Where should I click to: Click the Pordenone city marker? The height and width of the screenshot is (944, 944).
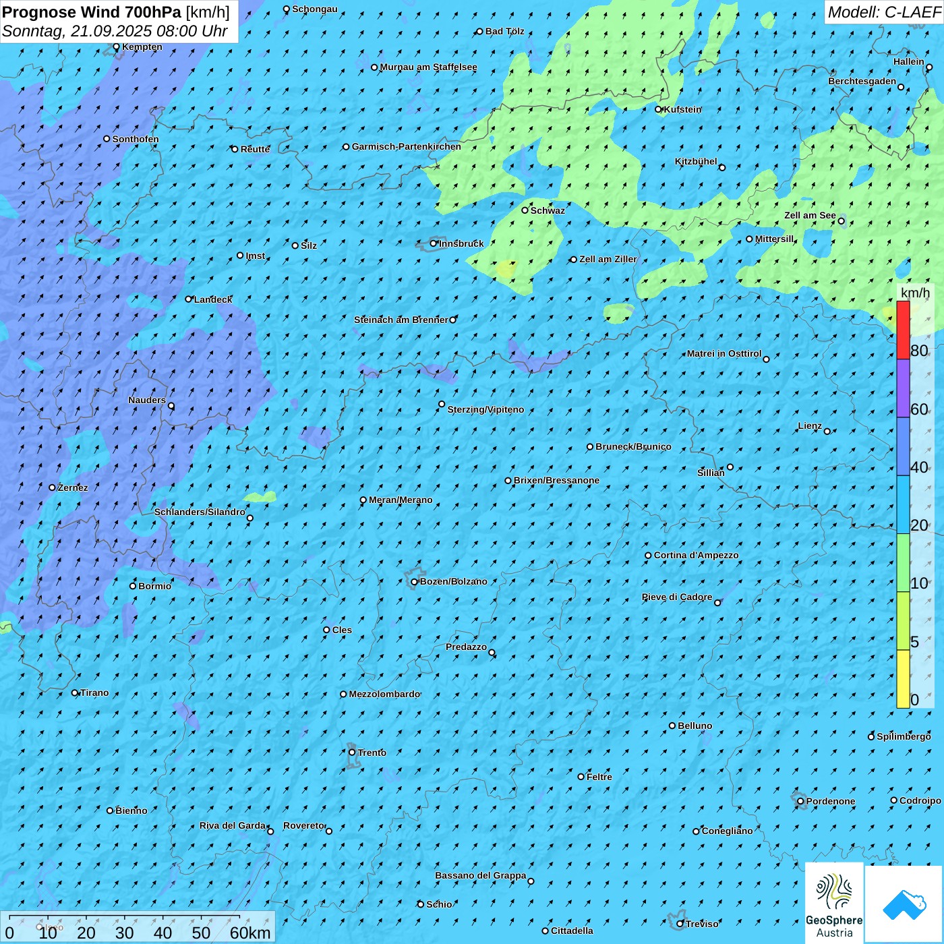tap(800, 801)
